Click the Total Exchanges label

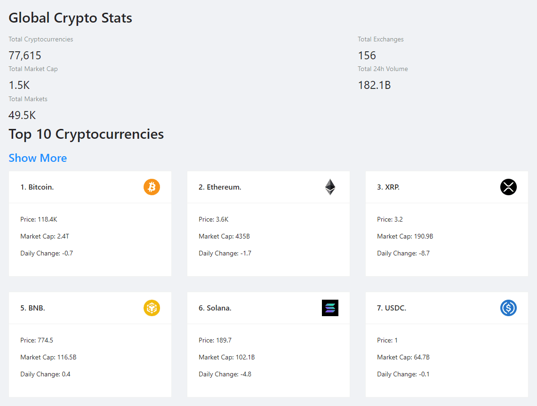click(381, 40)
